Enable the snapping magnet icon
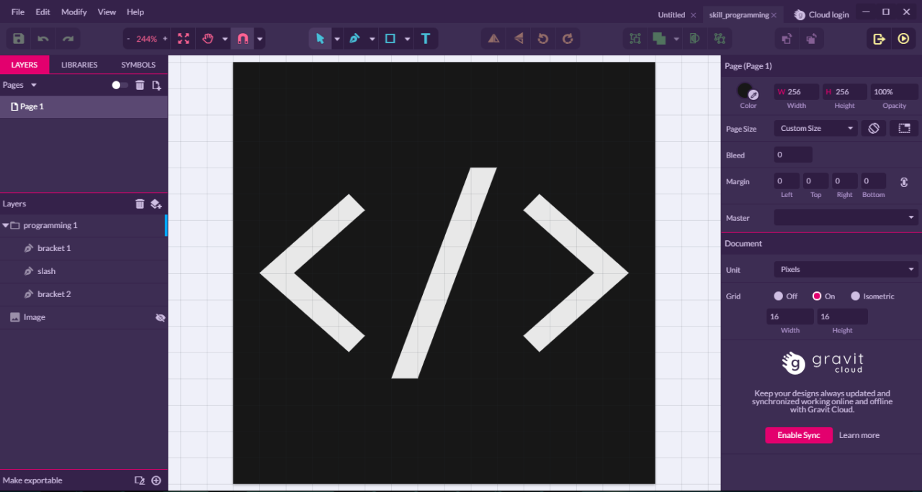This screenshot has height=492, width=922. 243,38
